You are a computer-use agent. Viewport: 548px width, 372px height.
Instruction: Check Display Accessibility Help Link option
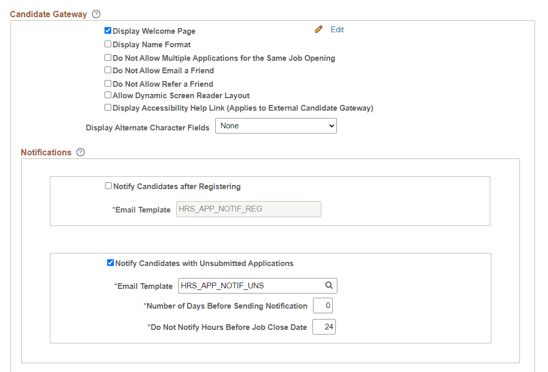108,108
